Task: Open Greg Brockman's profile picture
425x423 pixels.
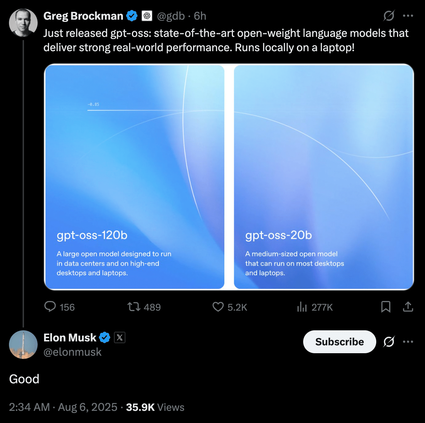Action: [23, 23]
